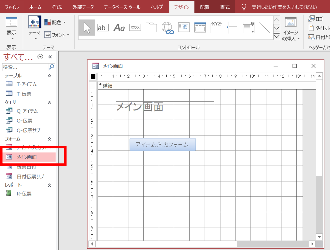330x250 pixels.
Task: Click the tell-me search field
Action: [x=284, y=7]
